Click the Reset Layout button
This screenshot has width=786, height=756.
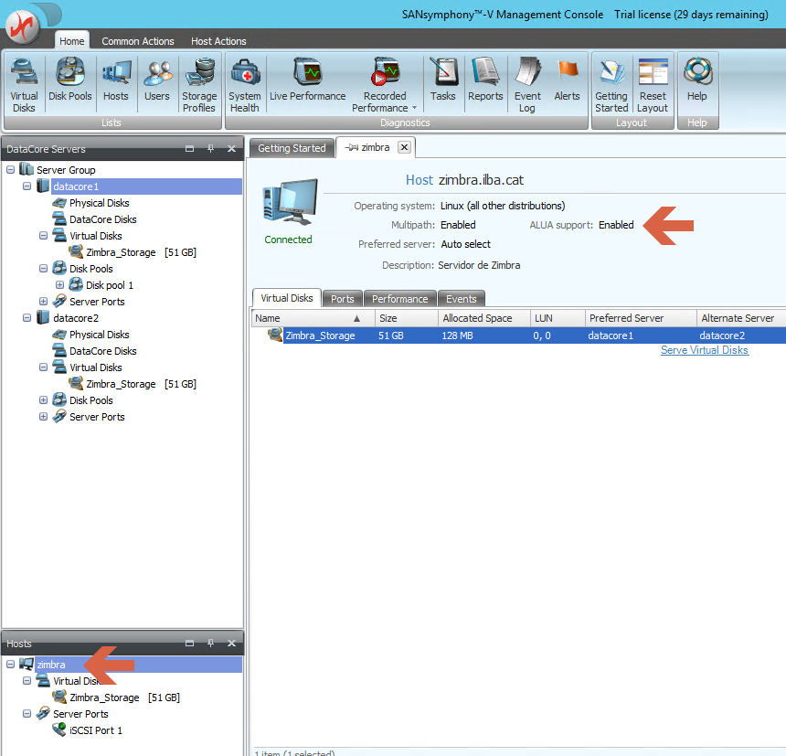coord(653,85)
